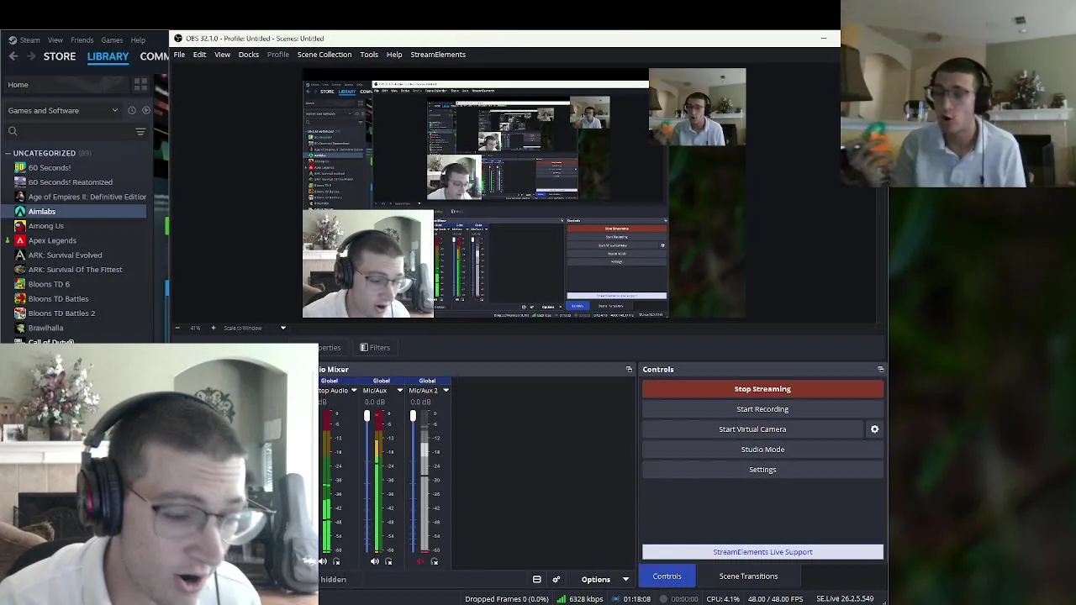This screenshot has height=605, width=1076.
Task: Open the Scale to Window dropdown
Action: [x=255, y=328]
